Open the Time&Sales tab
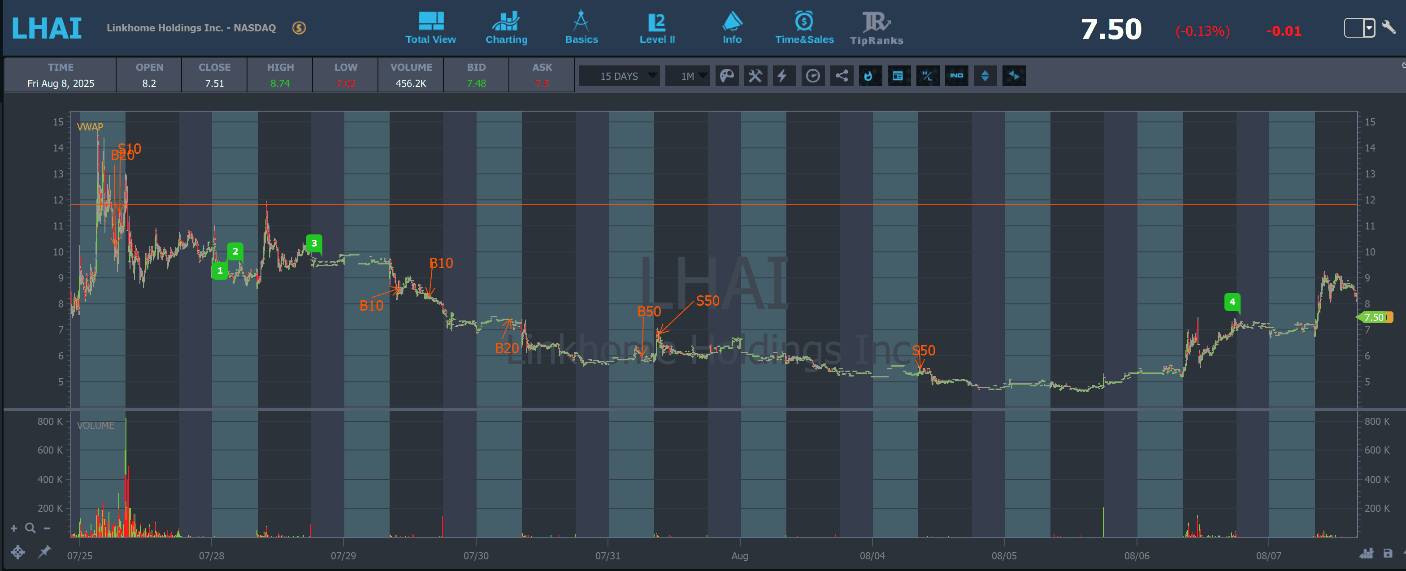This screenshot has height=571, width=1406. [x=804, y=28]
